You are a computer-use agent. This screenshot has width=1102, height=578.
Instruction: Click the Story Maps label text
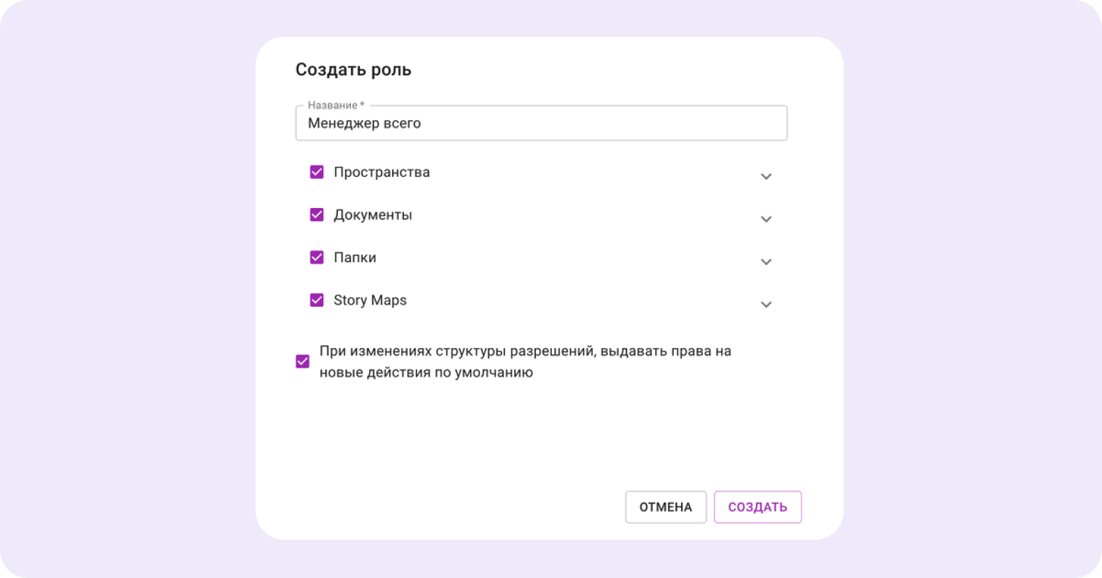point(370,300)
